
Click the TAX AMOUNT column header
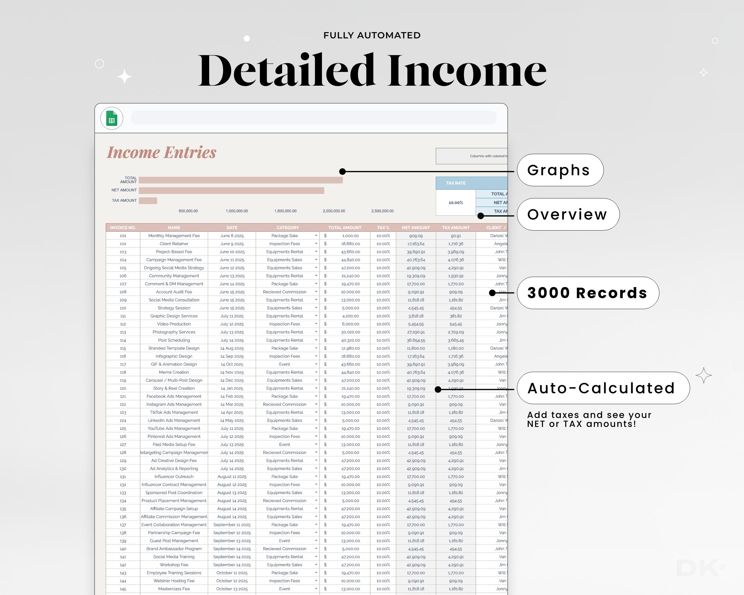click(456, 228)
